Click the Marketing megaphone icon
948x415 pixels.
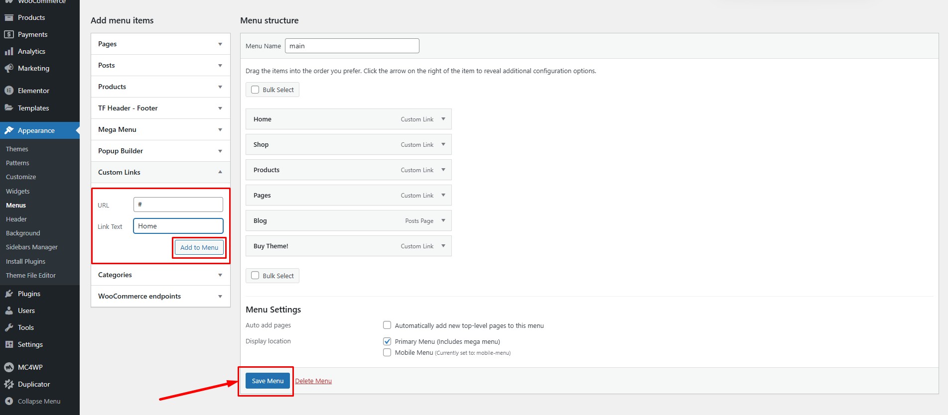[9, 68]
